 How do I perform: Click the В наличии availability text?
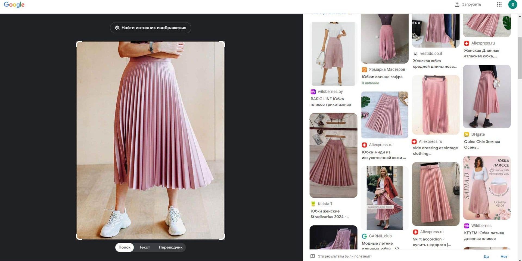[x=370, y=83]
